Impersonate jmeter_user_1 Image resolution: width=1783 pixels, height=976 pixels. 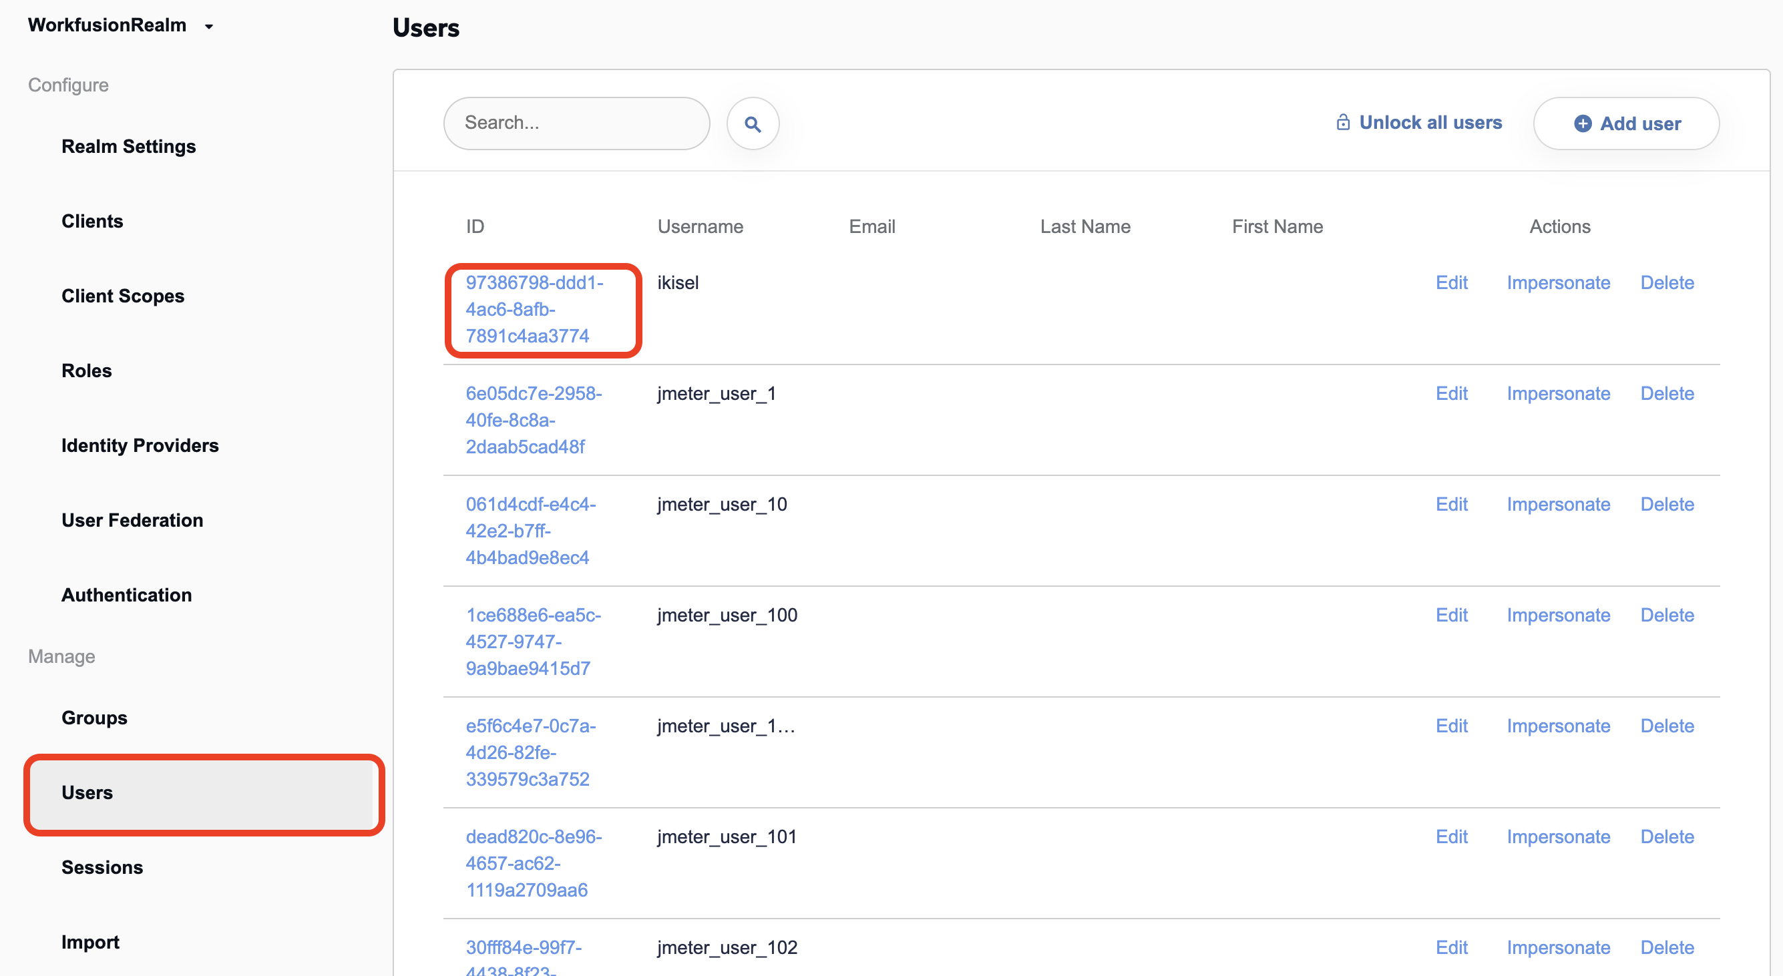coord(1558,394)
